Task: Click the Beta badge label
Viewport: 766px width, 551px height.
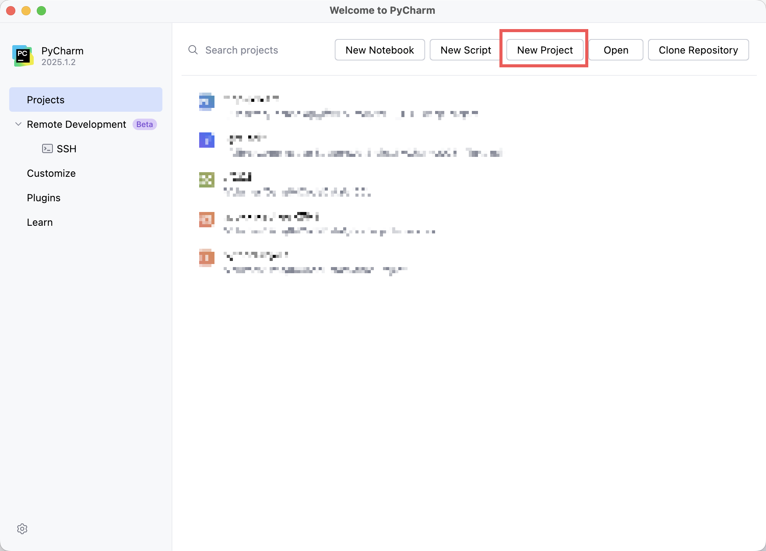Action: [x=144, y=124]
